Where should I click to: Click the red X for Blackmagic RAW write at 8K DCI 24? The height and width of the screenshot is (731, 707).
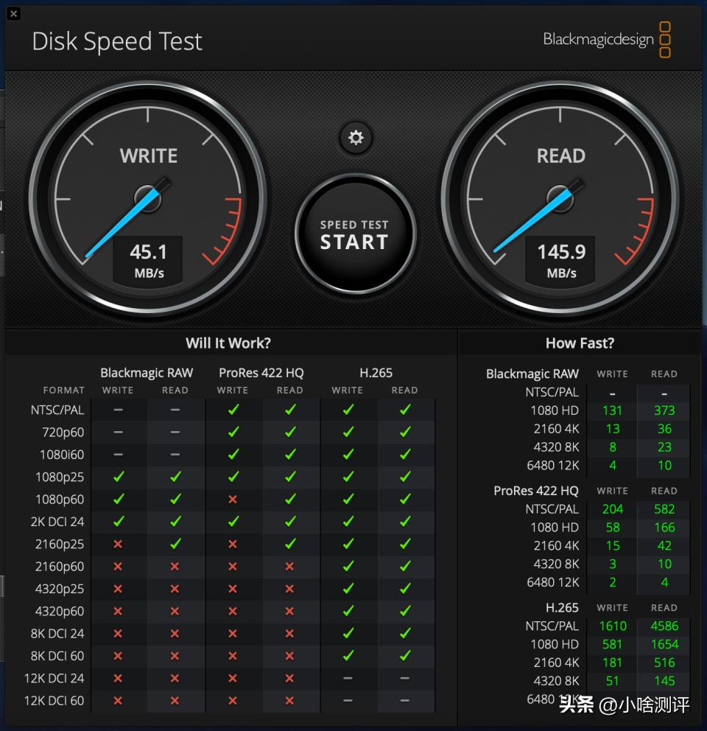tap(118, 634)
